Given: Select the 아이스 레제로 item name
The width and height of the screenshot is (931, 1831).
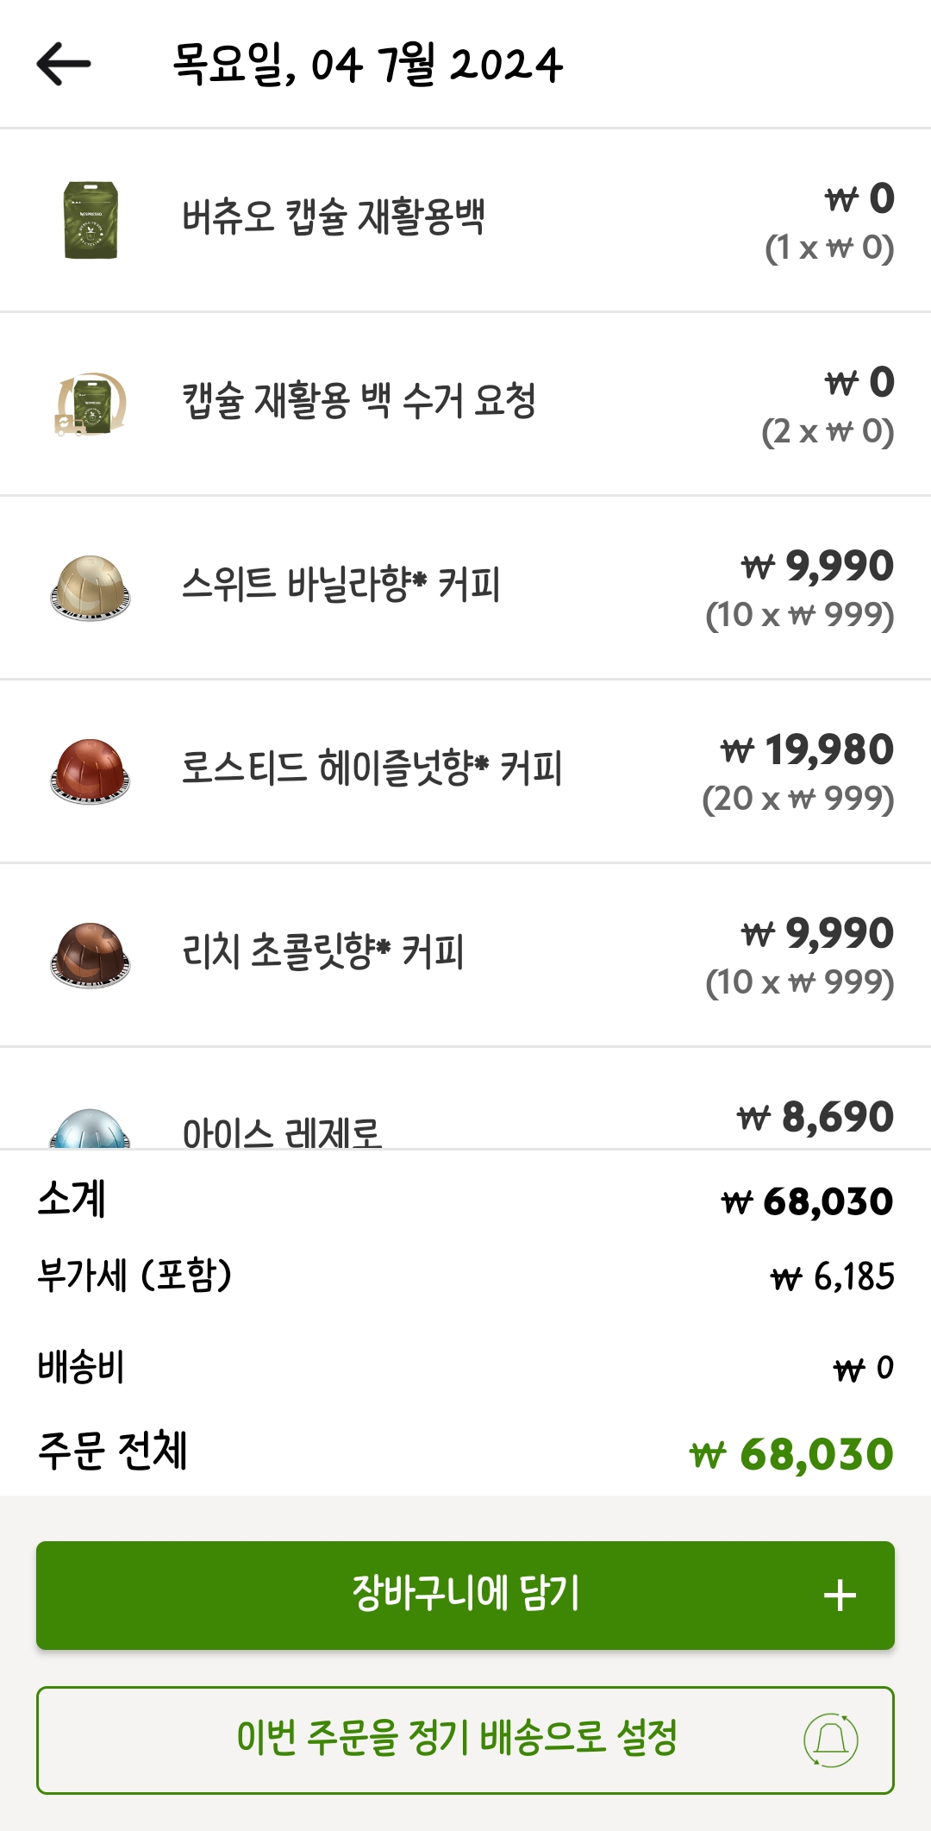Looking at the screenshot, I should [x=282, y=1132].
